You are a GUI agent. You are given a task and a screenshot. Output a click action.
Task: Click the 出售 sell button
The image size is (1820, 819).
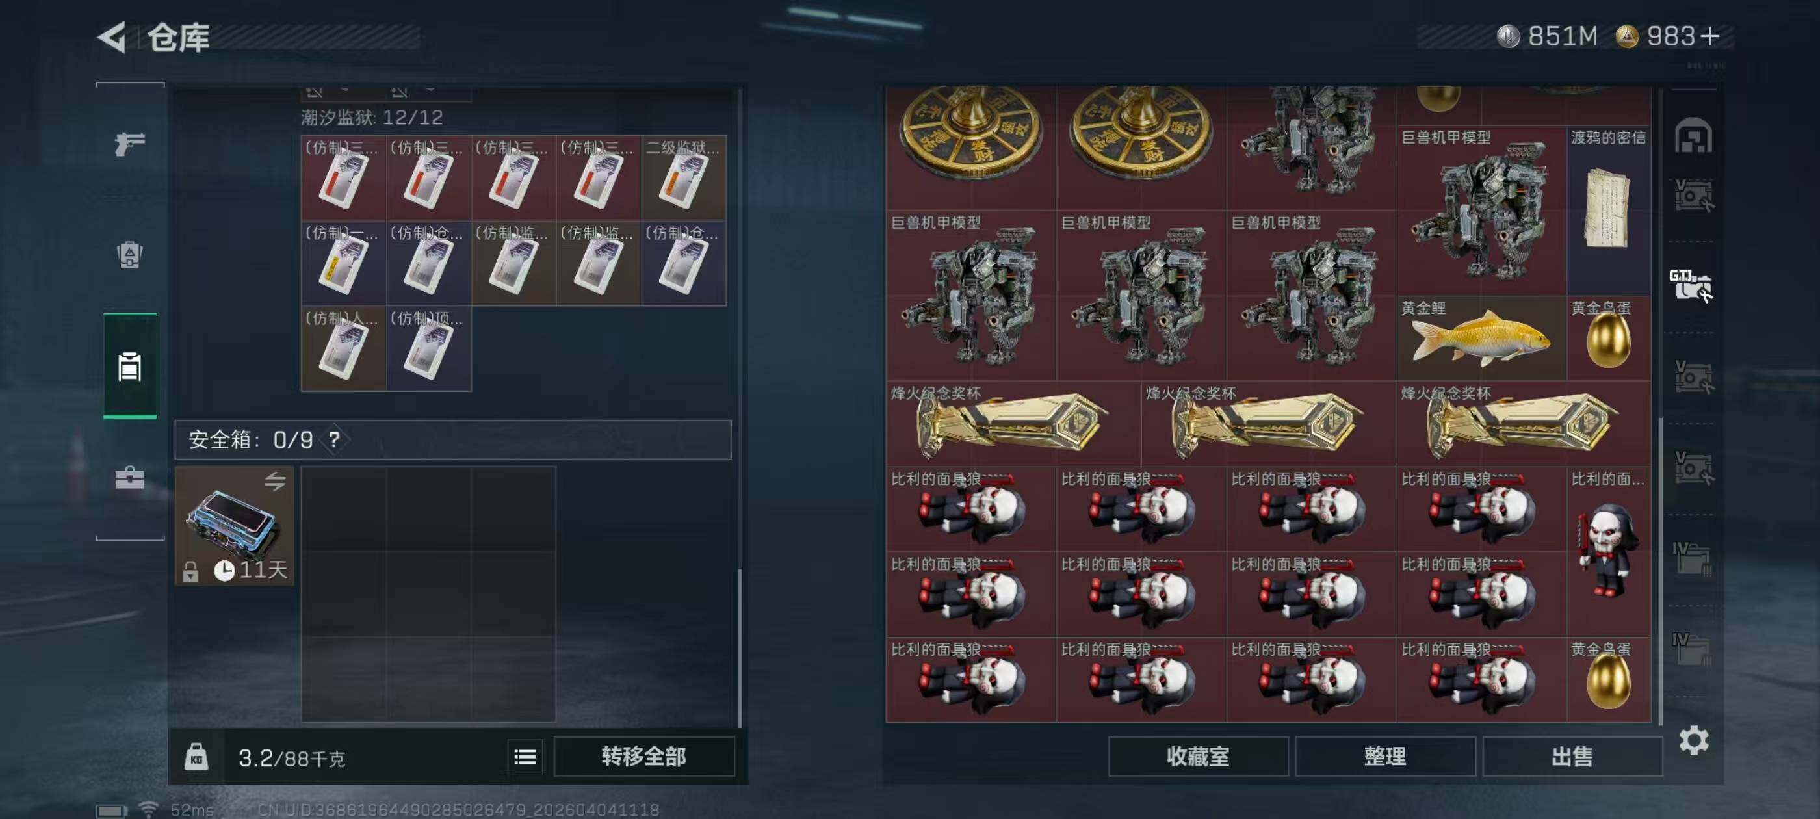(1572, 756)
